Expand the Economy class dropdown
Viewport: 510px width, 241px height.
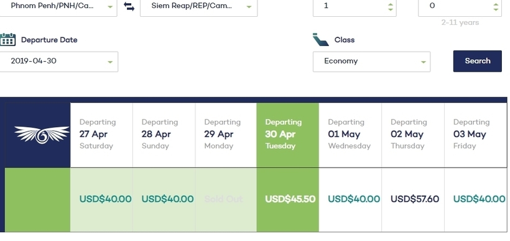coord(371,62)
